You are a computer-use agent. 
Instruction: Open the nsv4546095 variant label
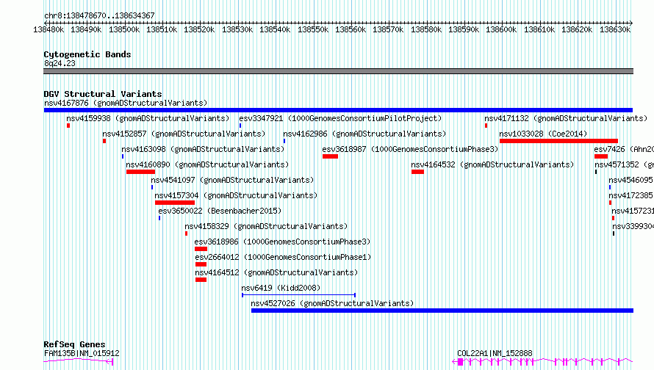(630, 180)
